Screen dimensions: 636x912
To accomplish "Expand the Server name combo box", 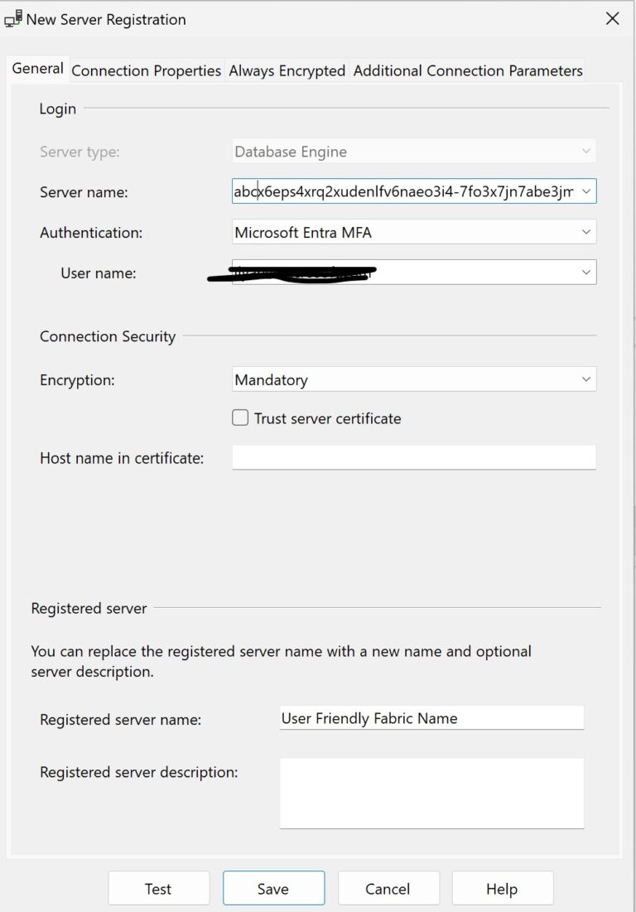I will pyautogui.click(x=585, y=191).
